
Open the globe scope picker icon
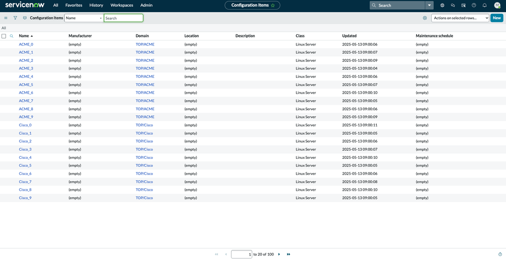[442, 5]
